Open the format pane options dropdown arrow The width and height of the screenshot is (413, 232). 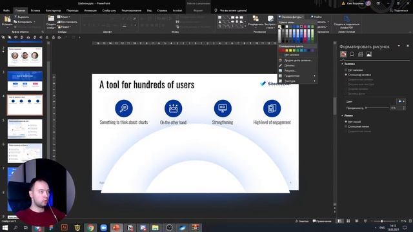[x=399, y=46]
